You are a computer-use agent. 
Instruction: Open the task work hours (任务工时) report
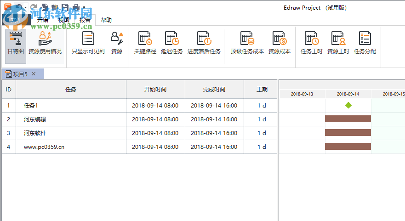coord(312,43)
